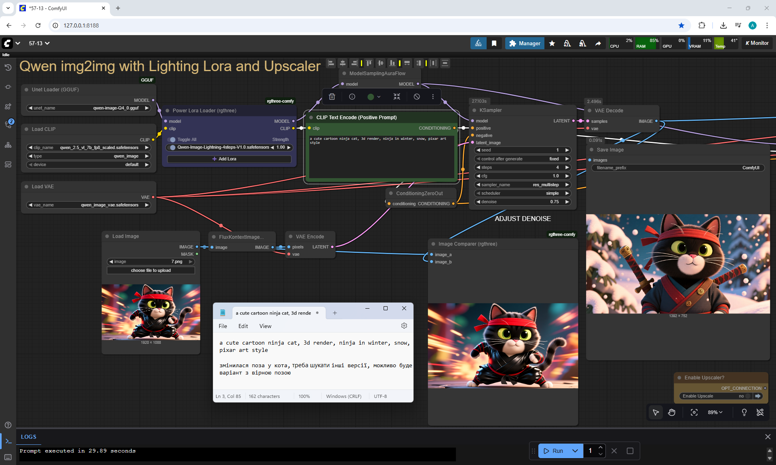This screenshot has width=776, height=465.
Task: Toggle link visibility icon
Action: 760,412
